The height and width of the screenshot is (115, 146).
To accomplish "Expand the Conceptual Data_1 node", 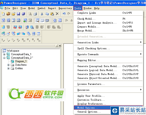I will click(4, 54).
